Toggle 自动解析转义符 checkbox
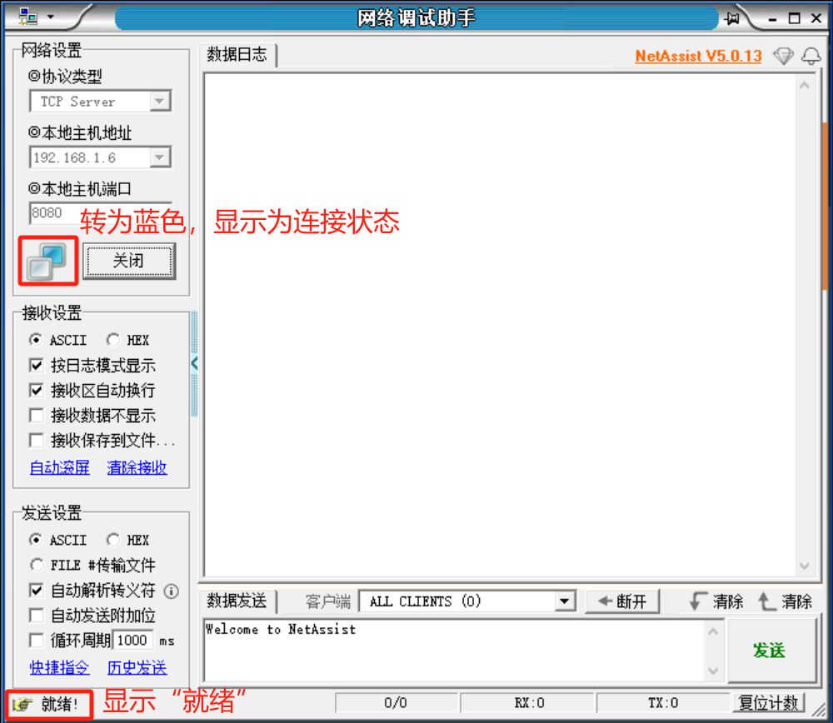This screenshot has width=833, height=723. click(x=37, y=591)
